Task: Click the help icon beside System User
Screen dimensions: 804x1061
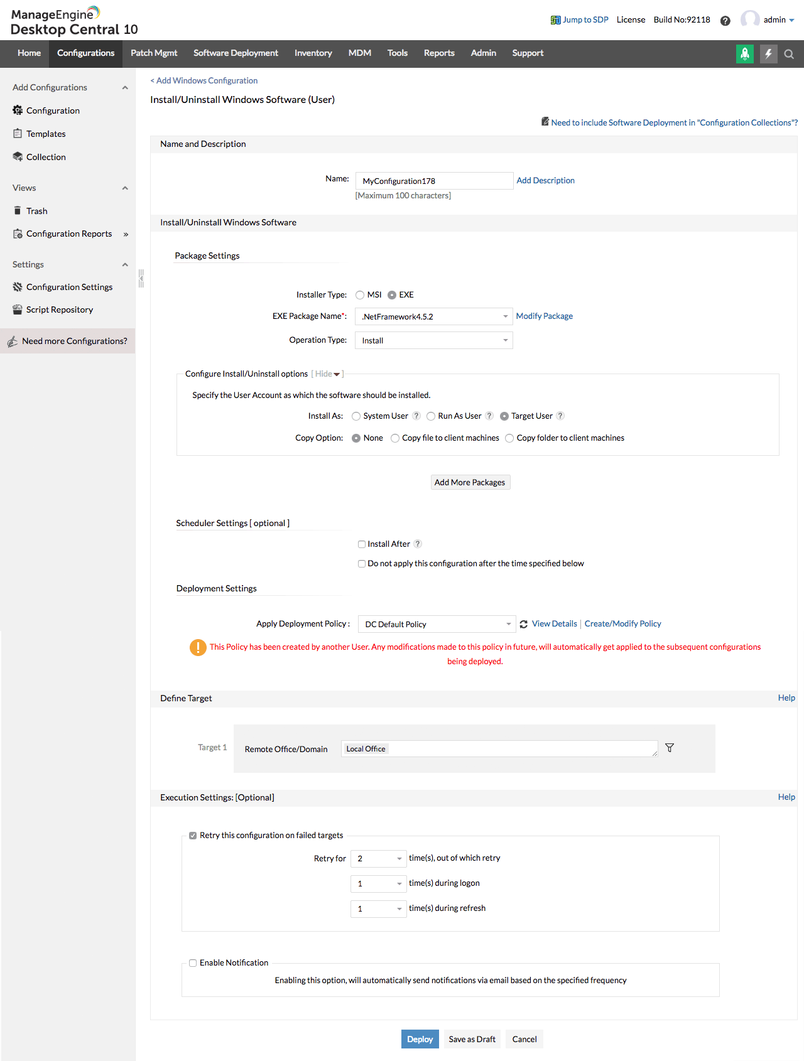Action: pyautogui.click(x=416, y=416)
